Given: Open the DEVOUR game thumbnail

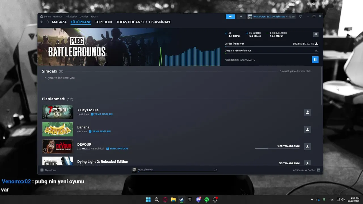Looking at the screenshot, I should [x=58, y=146].
